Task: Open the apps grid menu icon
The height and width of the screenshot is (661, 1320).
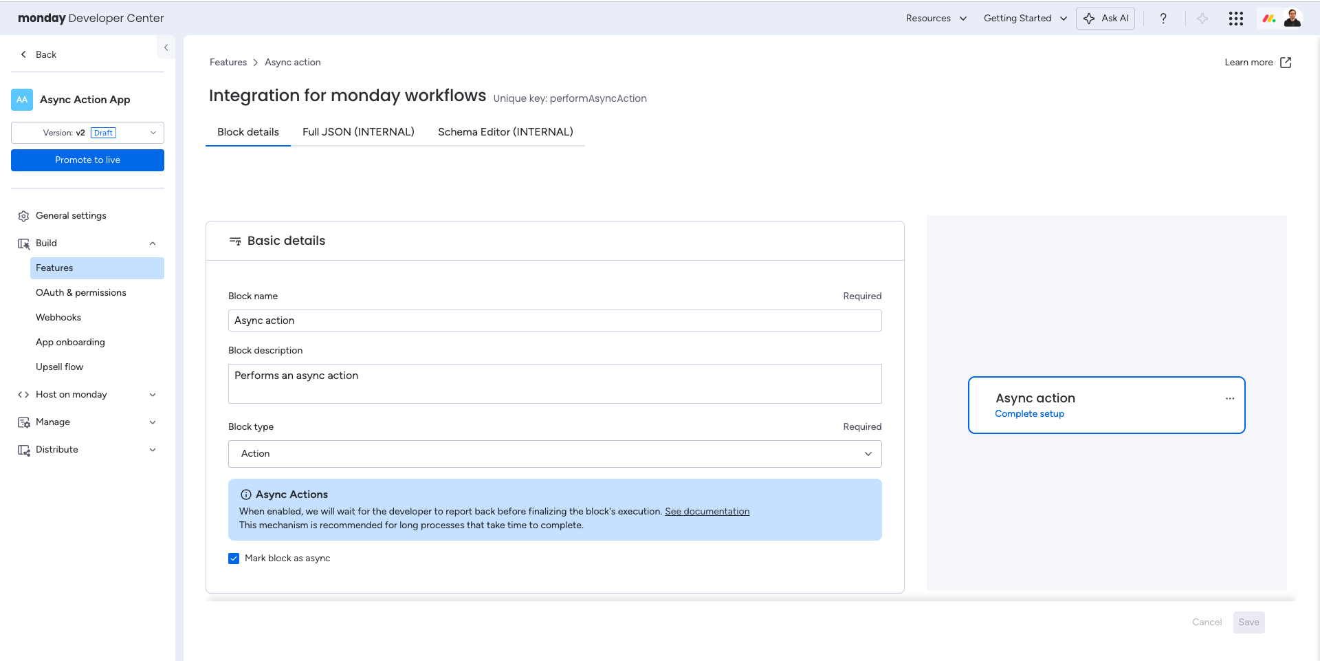Action: (x=1236, y=19)
